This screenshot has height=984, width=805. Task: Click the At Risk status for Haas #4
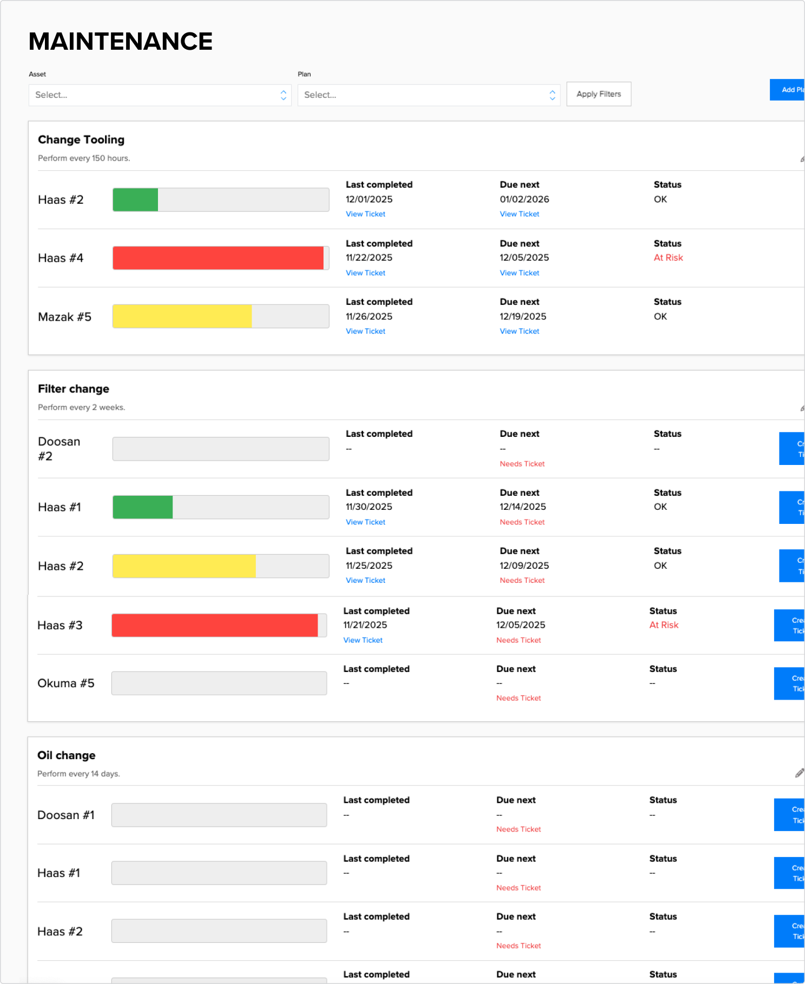pos(668,258)
